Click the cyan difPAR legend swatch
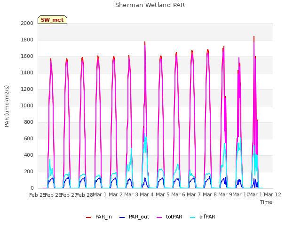This screenshot has height=226, width=301. coord(192,218)
